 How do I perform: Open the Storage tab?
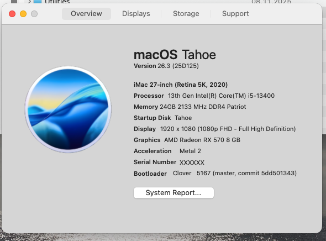(186, 14)
